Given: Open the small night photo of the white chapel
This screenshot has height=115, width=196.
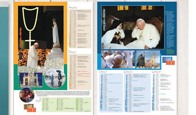Looking at the screenshot, I should [31, 80].
